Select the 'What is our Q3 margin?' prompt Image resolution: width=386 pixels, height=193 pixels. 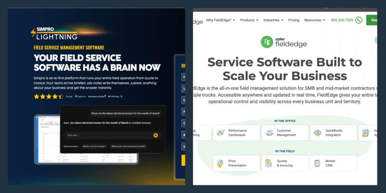point(94,146)
